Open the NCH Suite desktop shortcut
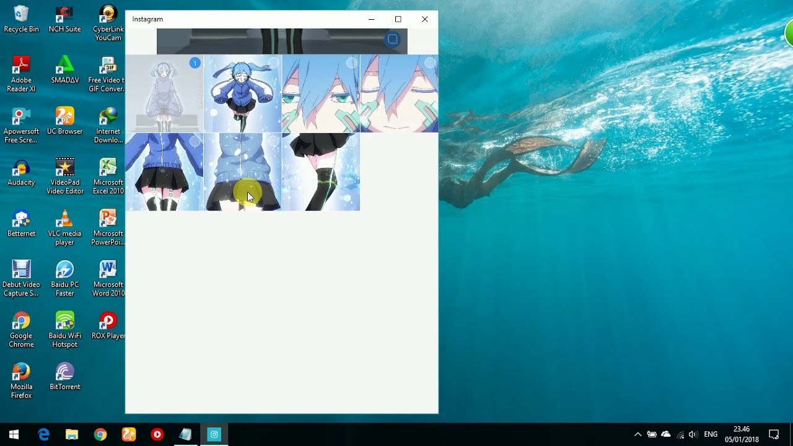 tap(64, 19)
